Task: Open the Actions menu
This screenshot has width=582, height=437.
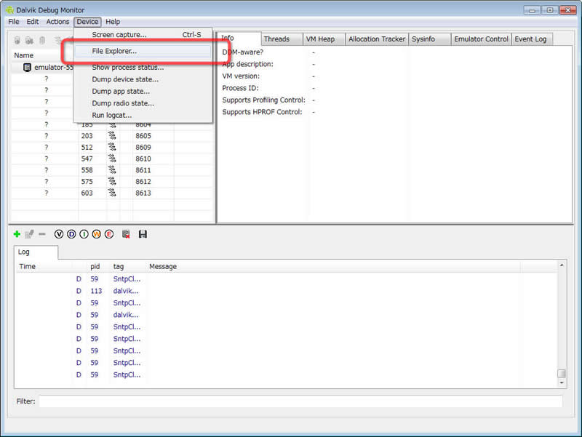Action: [57, 22]
